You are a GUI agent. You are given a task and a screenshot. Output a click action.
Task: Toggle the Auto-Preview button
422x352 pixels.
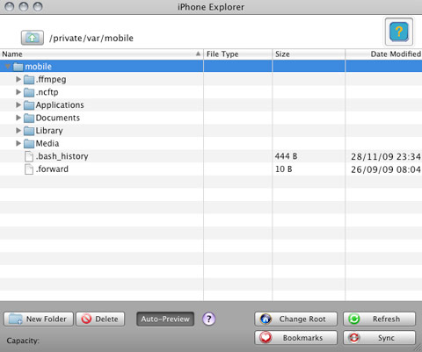tap(165, 319)
